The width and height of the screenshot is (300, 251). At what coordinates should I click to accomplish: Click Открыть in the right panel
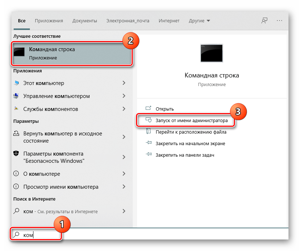[x=165, y=109]
